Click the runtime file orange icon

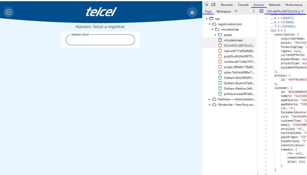click(x=220, y=62)
